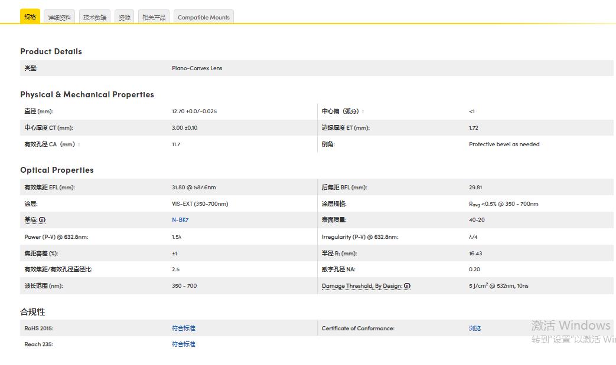The height and width of the screenshot is (365, 616).
Task: Select the 技术数据 tab
Action: point(94,18)
